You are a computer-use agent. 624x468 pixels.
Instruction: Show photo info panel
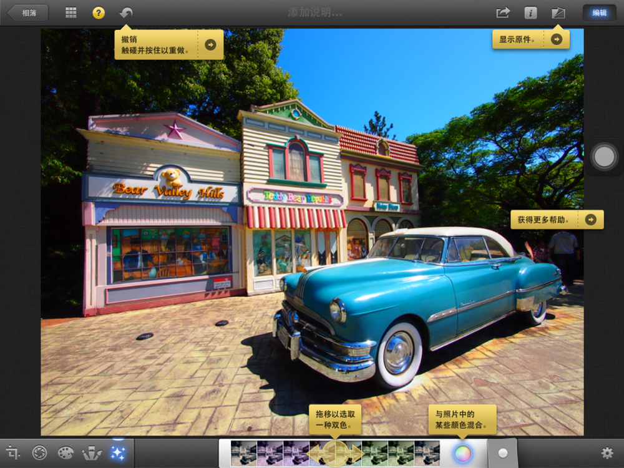click(530, 12)
